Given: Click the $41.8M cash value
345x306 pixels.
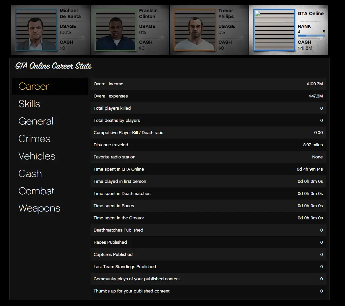Looking at the screenshot, I should 305,48.
